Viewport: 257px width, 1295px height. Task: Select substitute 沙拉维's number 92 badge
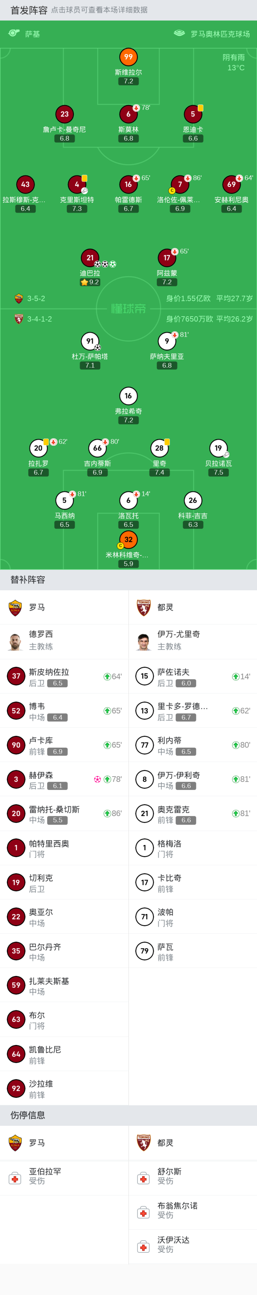tap(16, 1088)
